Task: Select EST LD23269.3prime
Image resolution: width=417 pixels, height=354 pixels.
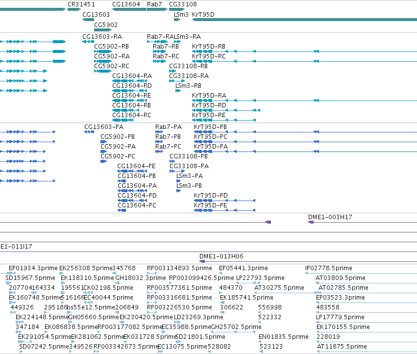Action: click(x=198, y=317)
